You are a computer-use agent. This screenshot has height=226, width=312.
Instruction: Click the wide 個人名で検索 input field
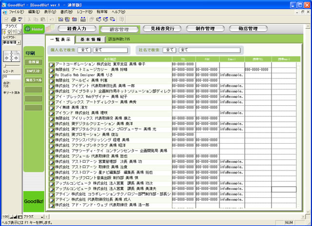[x=110, y=50]
